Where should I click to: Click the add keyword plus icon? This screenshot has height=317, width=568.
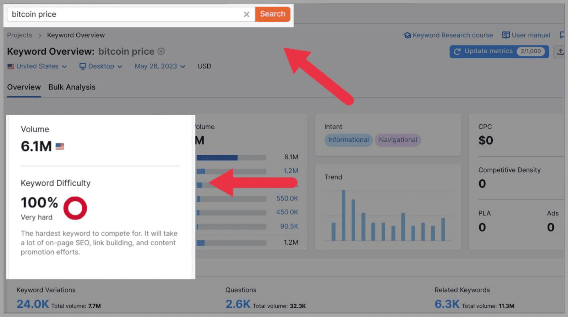click(x=161, y=51)
